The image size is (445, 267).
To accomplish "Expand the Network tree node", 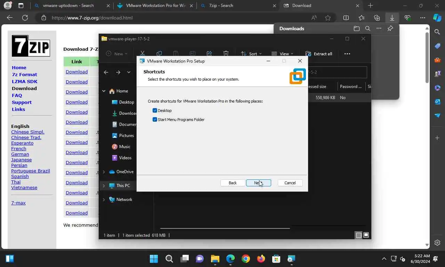I will coord(104,200).
